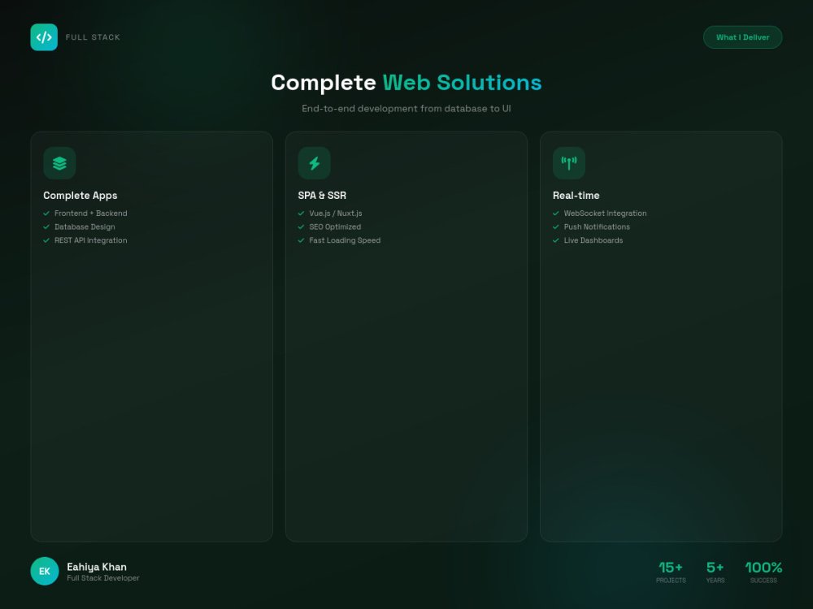Click the lightning bolt icon in SPA & SSR
813x609 pixels.
click(314, 163)
